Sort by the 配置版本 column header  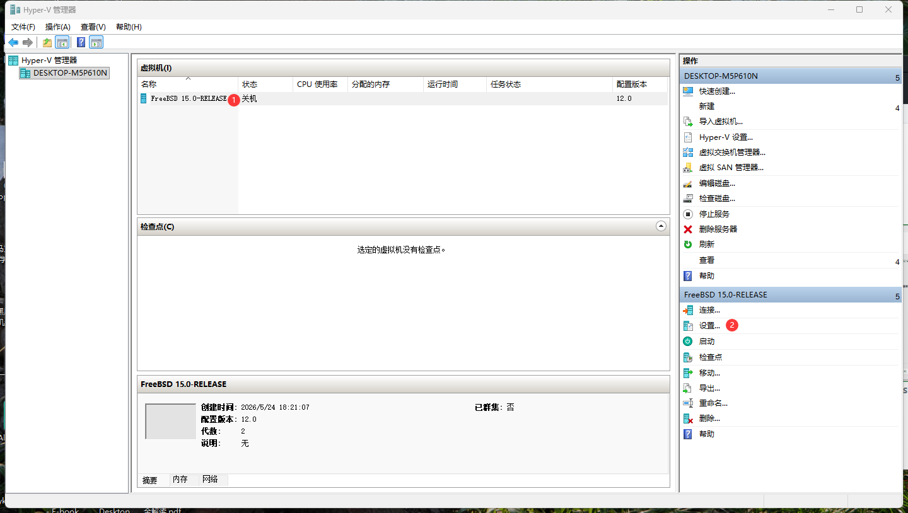pyautogui.click(x=640, y=84)
